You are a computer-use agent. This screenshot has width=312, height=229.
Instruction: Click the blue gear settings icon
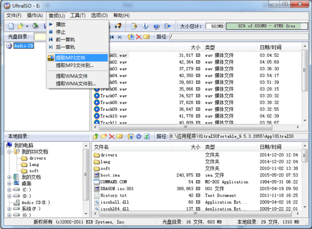point(139,136)
